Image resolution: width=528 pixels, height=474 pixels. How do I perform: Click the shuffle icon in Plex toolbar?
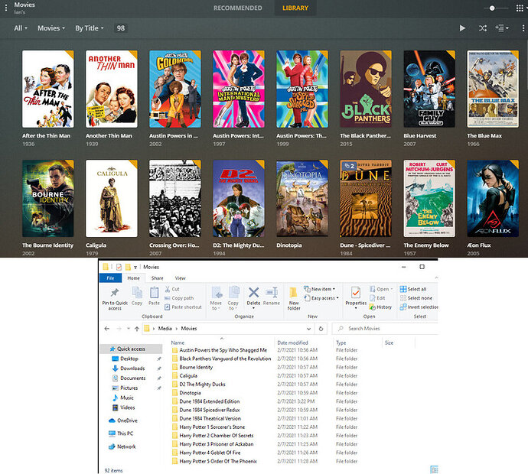pyautogui.click(x=482, y=28)
